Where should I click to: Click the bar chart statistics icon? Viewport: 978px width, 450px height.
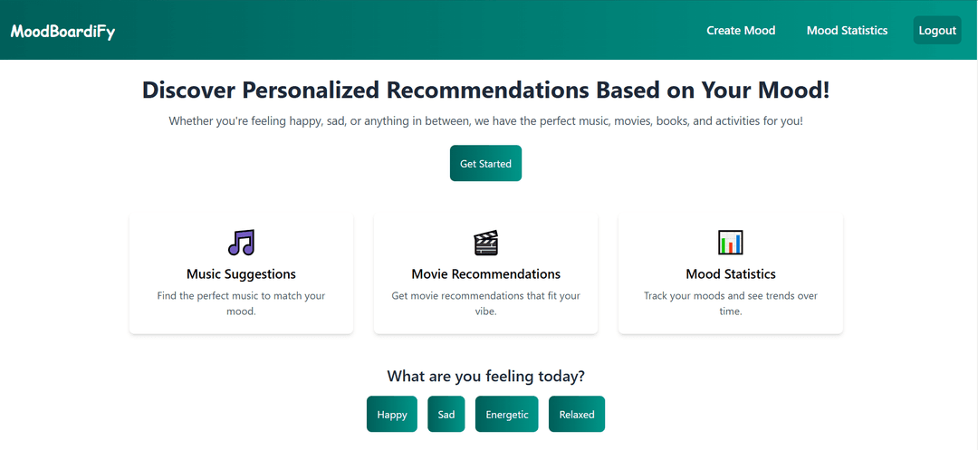pyautogui.click(x=731, y=243)
